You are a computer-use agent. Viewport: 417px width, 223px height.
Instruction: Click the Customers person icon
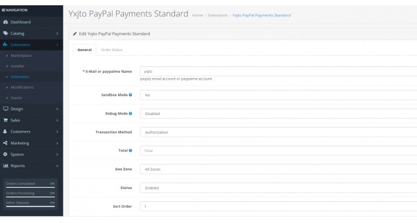pyautogui.click(x=5, y=131)
